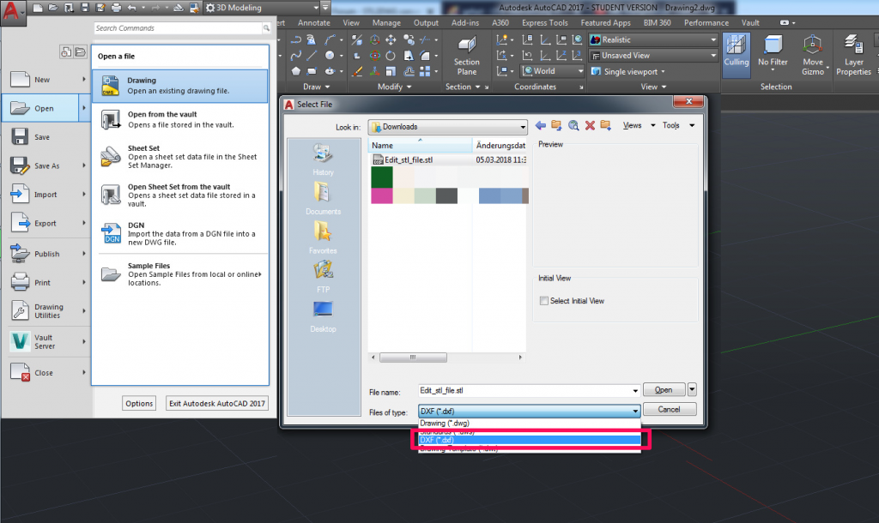Toggle the Culling selection button
The width and height of the screenshot is (879, 523).
coord(736,55)
